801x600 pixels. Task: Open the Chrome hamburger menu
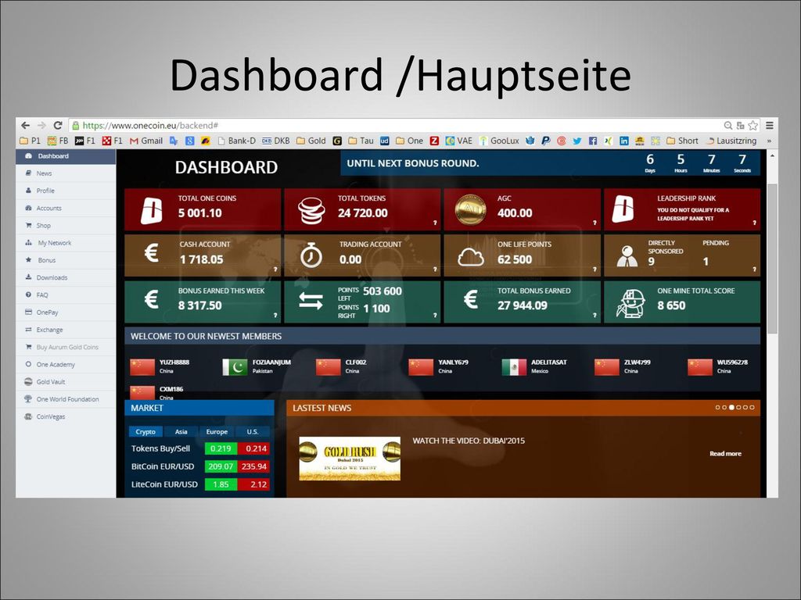[x=770, y=126]
